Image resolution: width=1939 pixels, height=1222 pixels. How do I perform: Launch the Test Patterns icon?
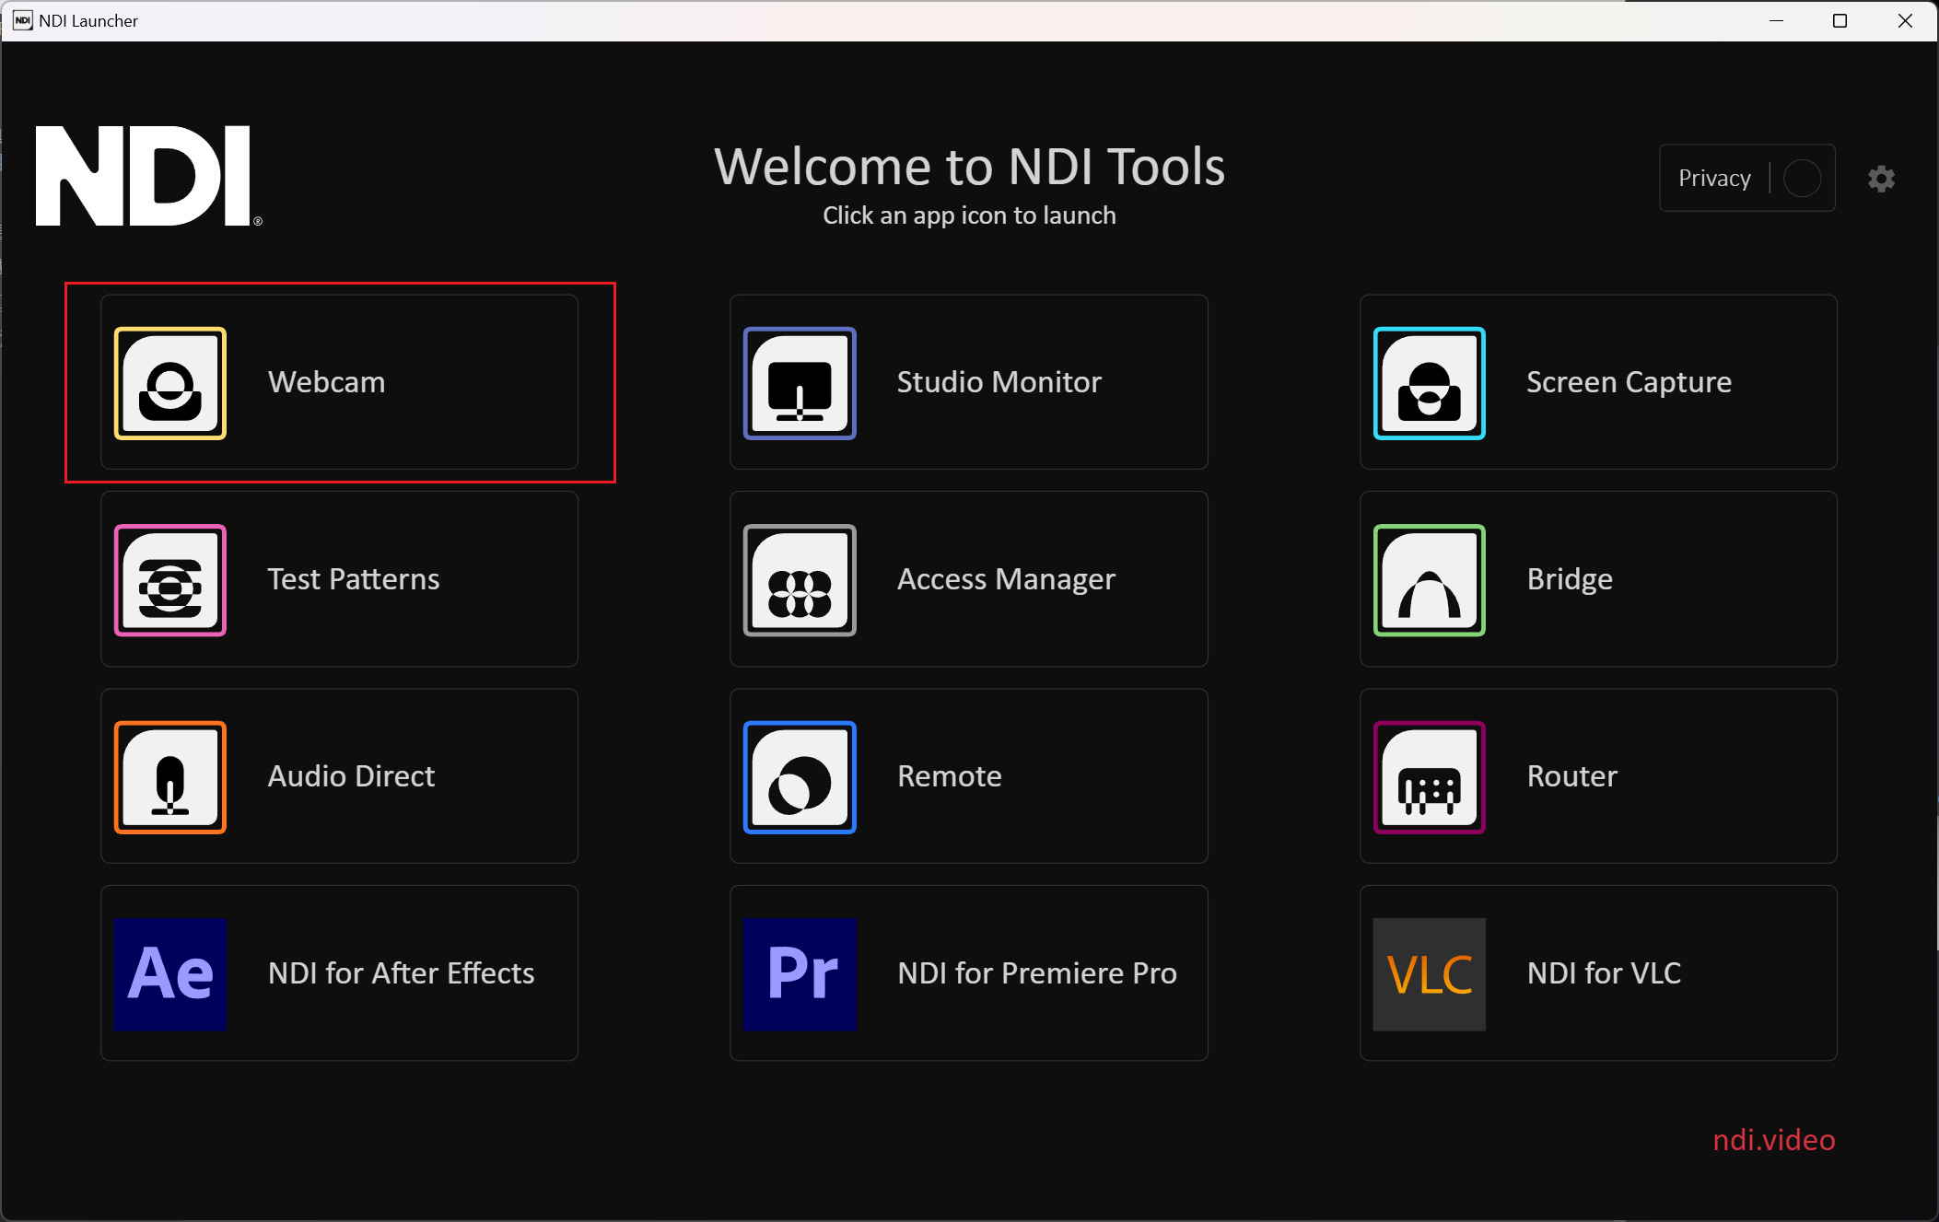click(x=170, y=580)
